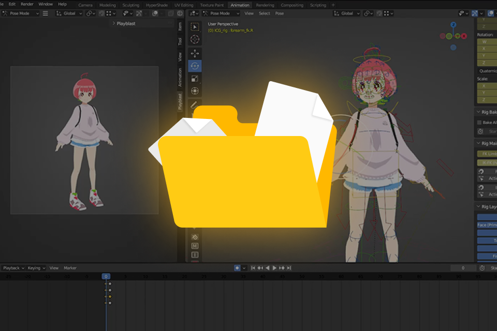Open Global orientation dropdown in left header
This screenshot has width=497, height=331.
(69, 13)
